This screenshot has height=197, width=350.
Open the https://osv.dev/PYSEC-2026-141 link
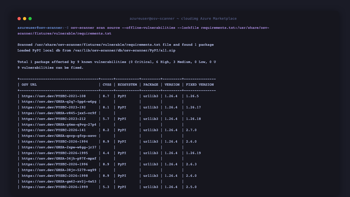(x=54, y=130)
